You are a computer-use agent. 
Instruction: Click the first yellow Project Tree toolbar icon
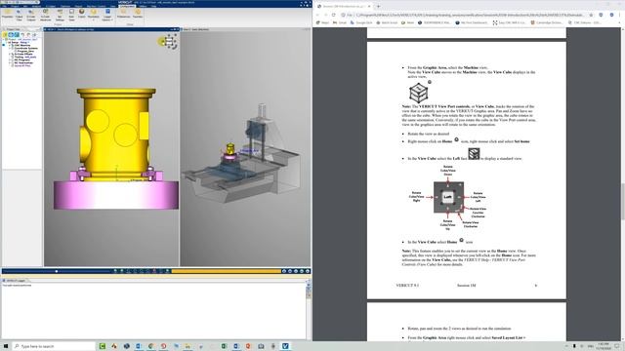click(x=5, y=35)
